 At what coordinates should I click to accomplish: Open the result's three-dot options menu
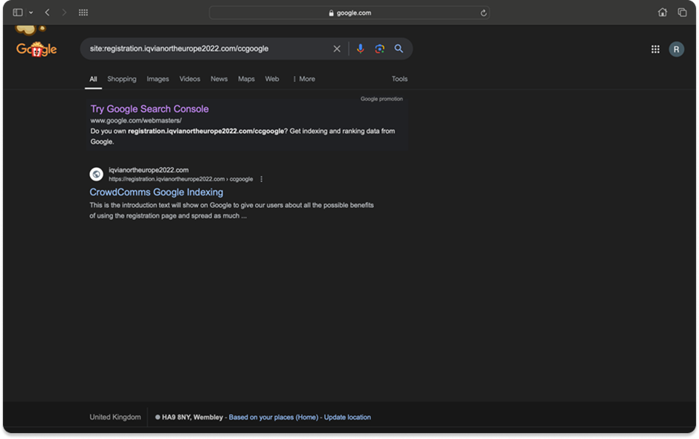click(262, 179)
